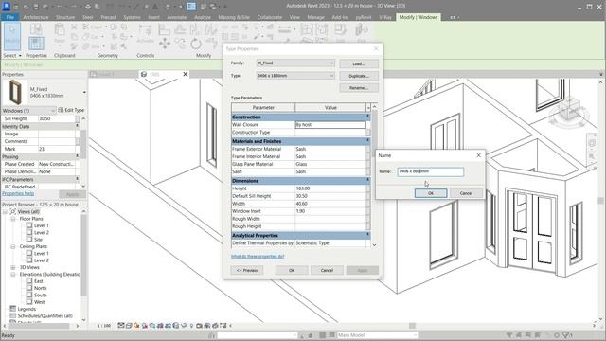
Task: Click the Load... button
Action: [359, 63]
